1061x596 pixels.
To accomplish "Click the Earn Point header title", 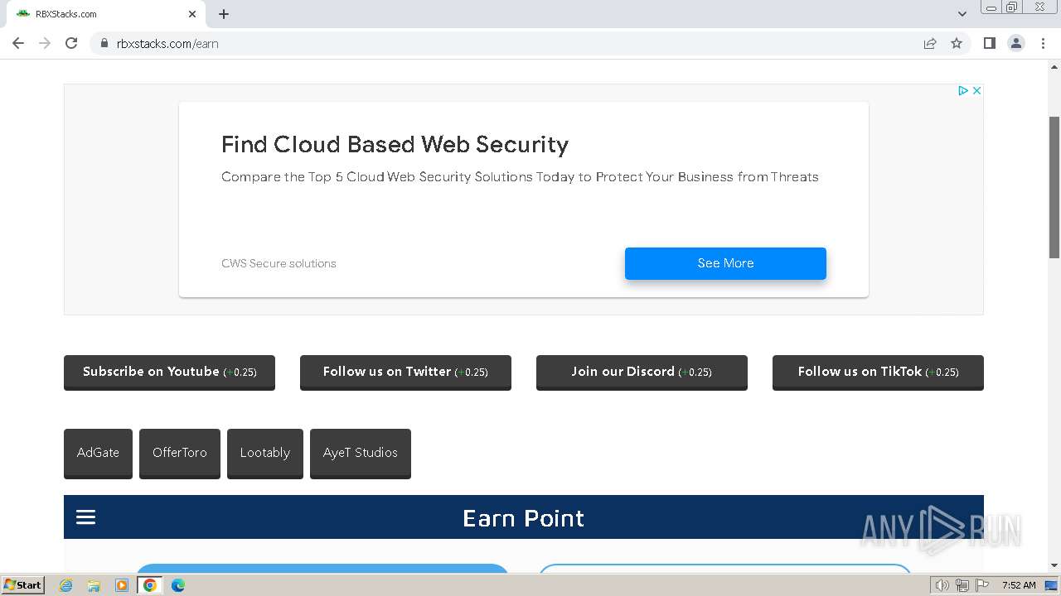I will (523, 518).
